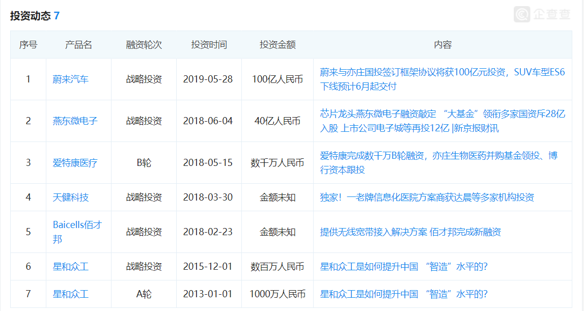The image size is (584, 311).
Task: Select the date 2019-05-28 cell
Action: click(x=208, y=79)
